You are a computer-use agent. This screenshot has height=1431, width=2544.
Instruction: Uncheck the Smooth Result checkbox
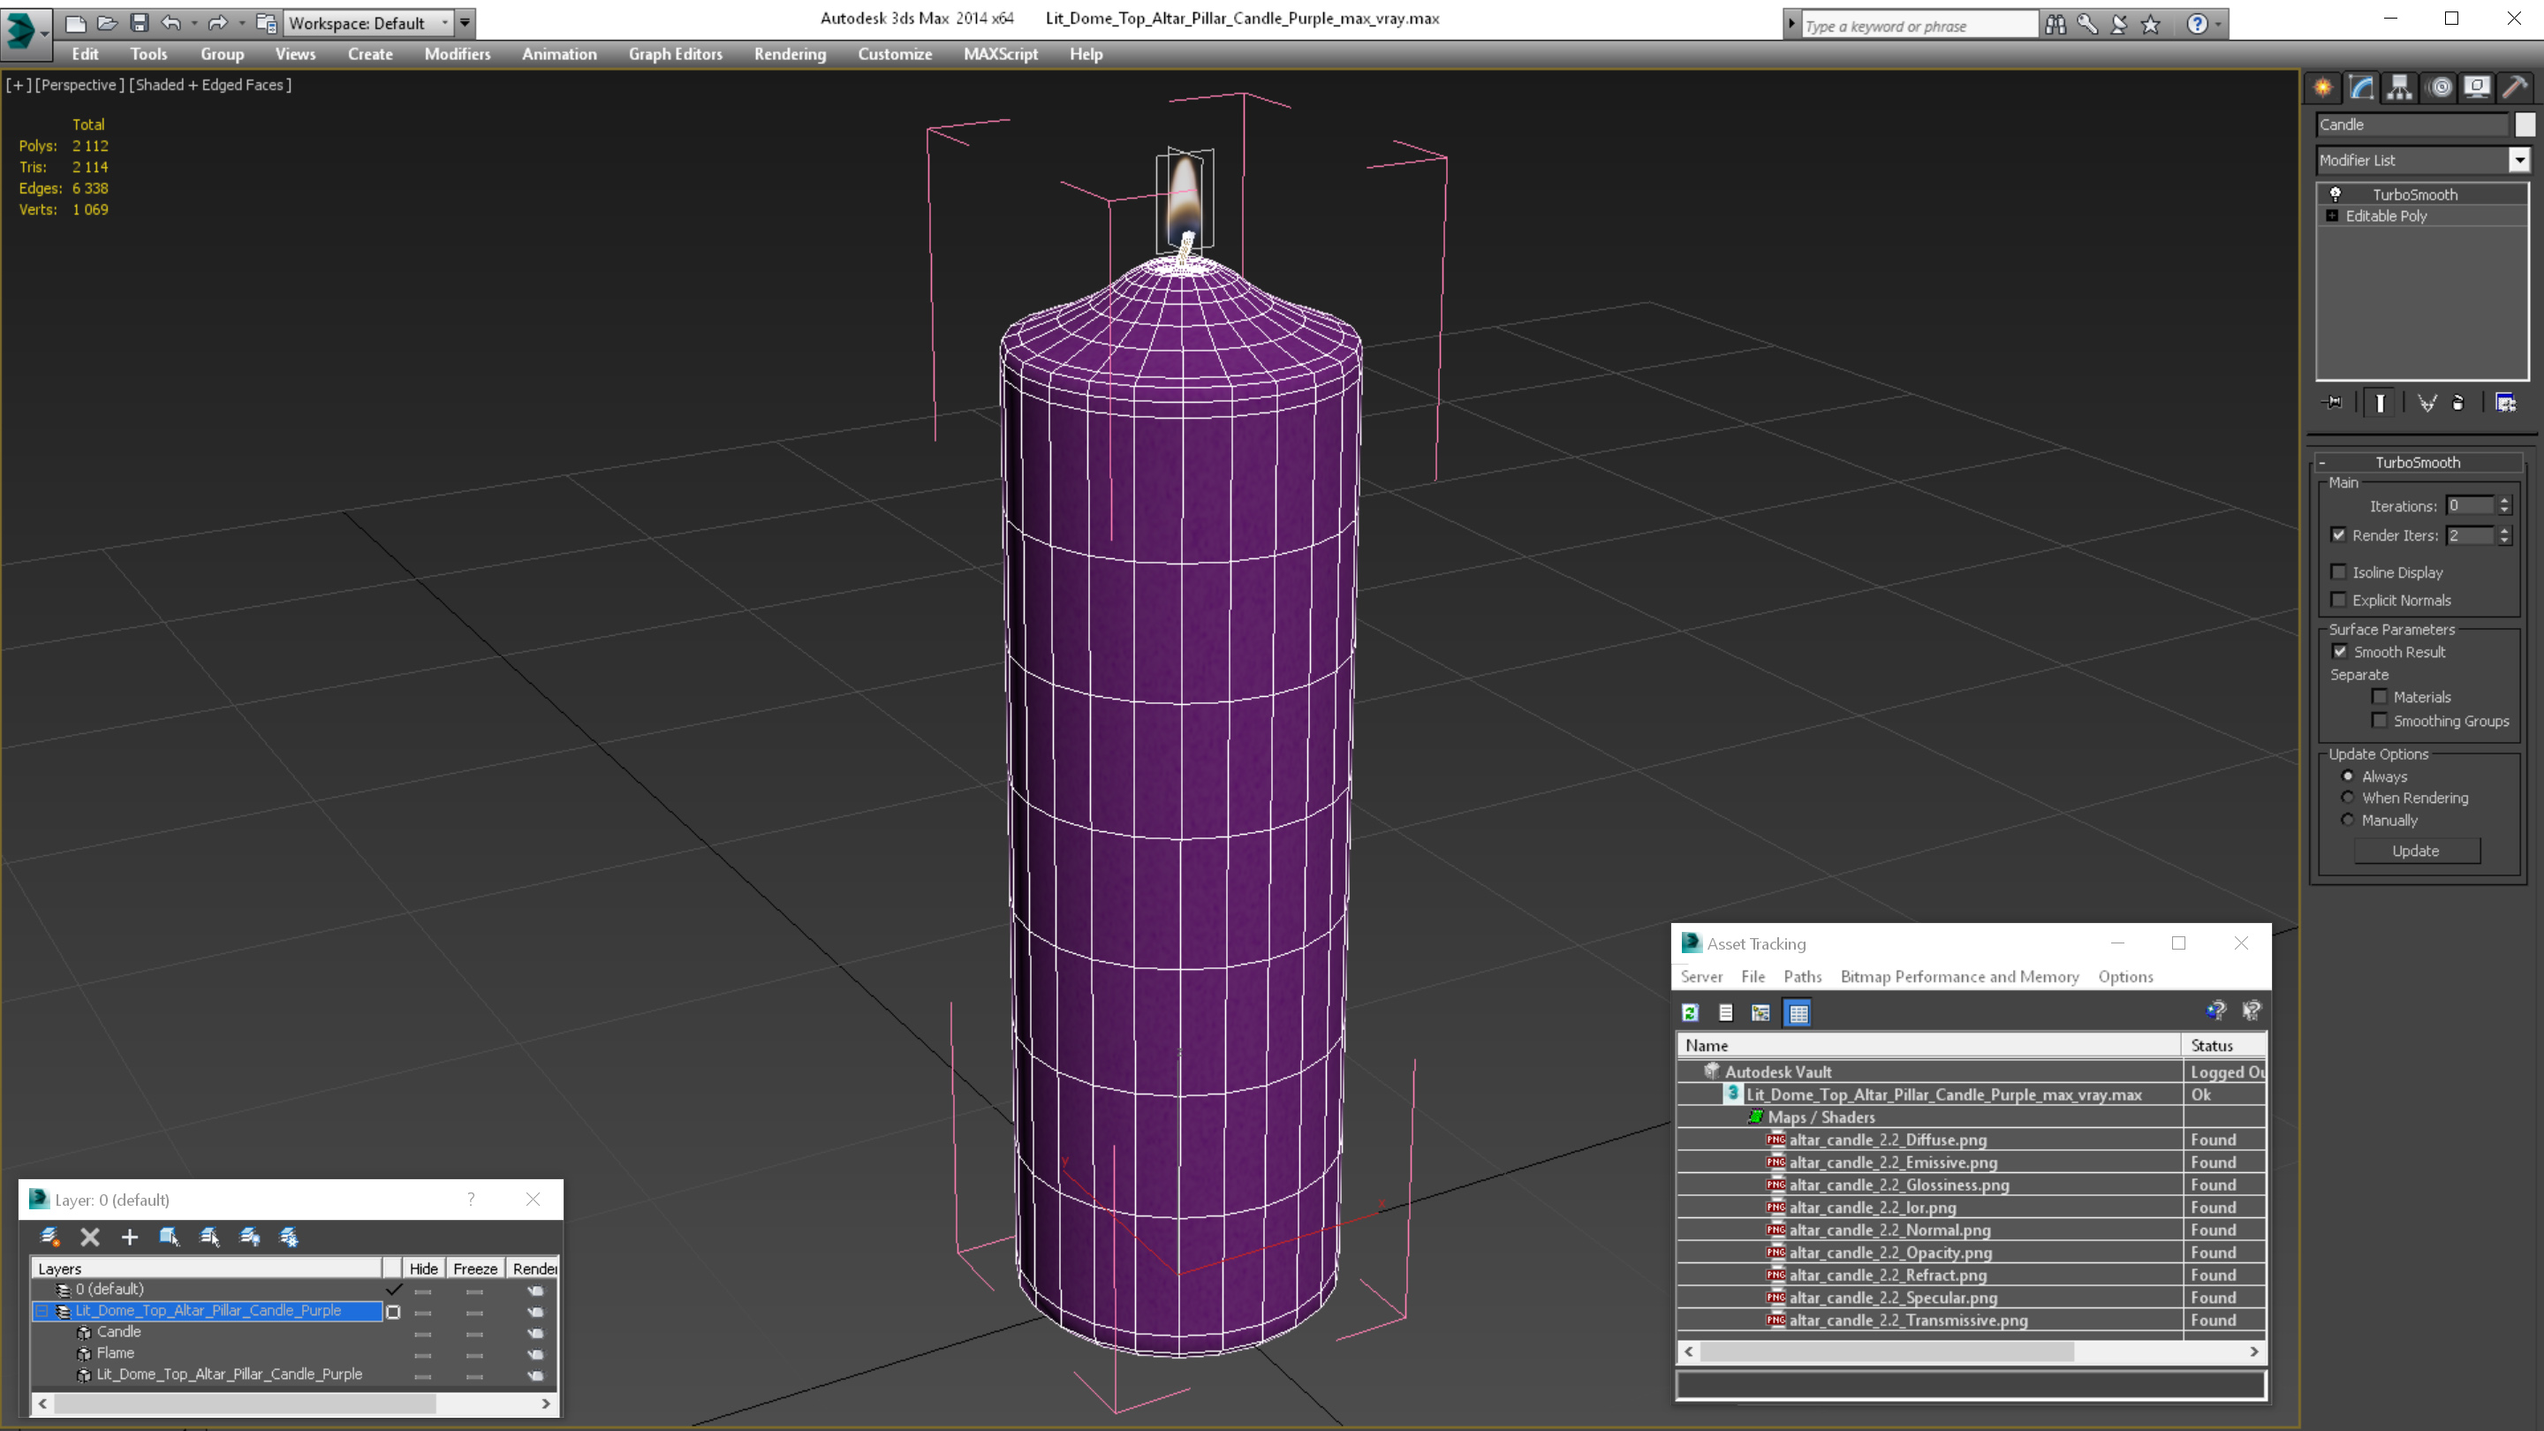[x=2340, y=652]
